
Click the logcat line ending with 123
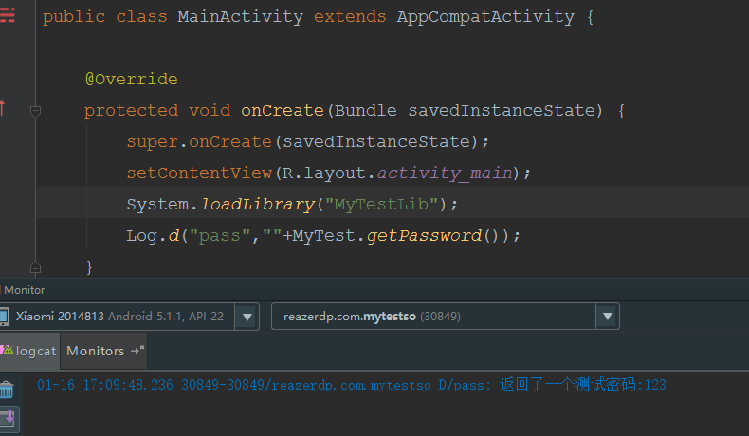[352, 385]
